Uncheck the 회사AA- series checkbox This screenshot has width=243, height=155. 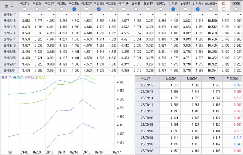(x=198, y=9)
